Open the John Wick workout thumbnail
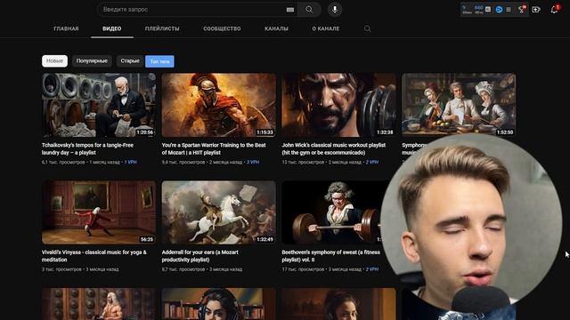 tap(338, 105)
